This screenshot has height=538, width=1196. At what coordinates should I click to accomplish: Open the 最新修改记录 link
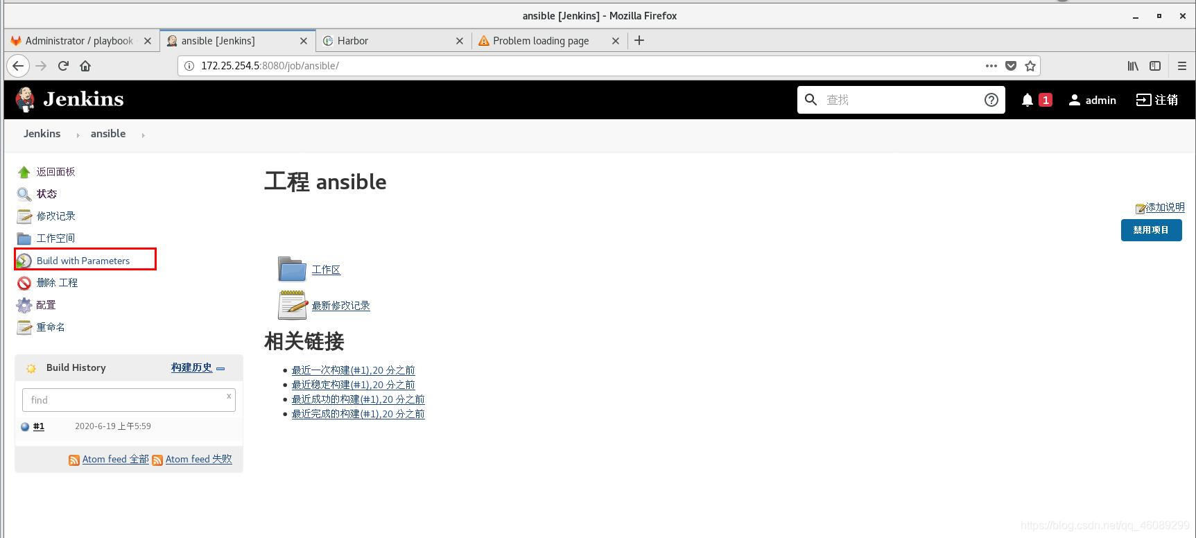(x=340, y=306)
